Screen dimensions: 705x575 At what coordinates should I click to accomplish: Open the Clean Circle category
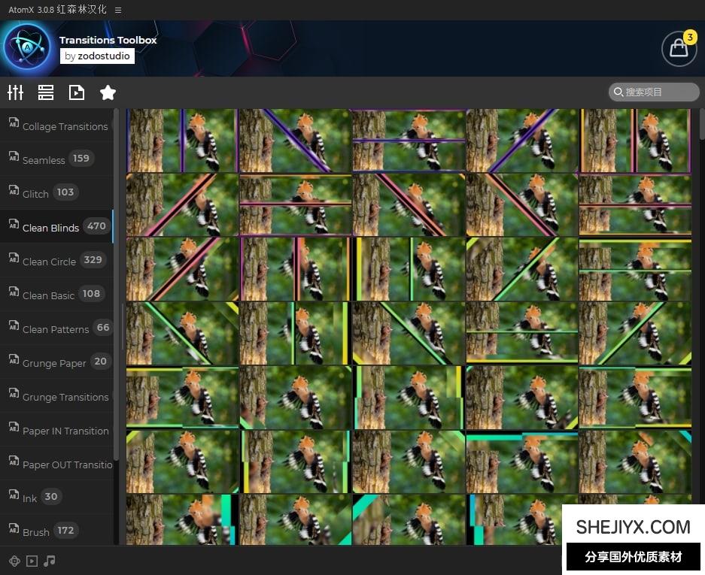coord(49,262)
